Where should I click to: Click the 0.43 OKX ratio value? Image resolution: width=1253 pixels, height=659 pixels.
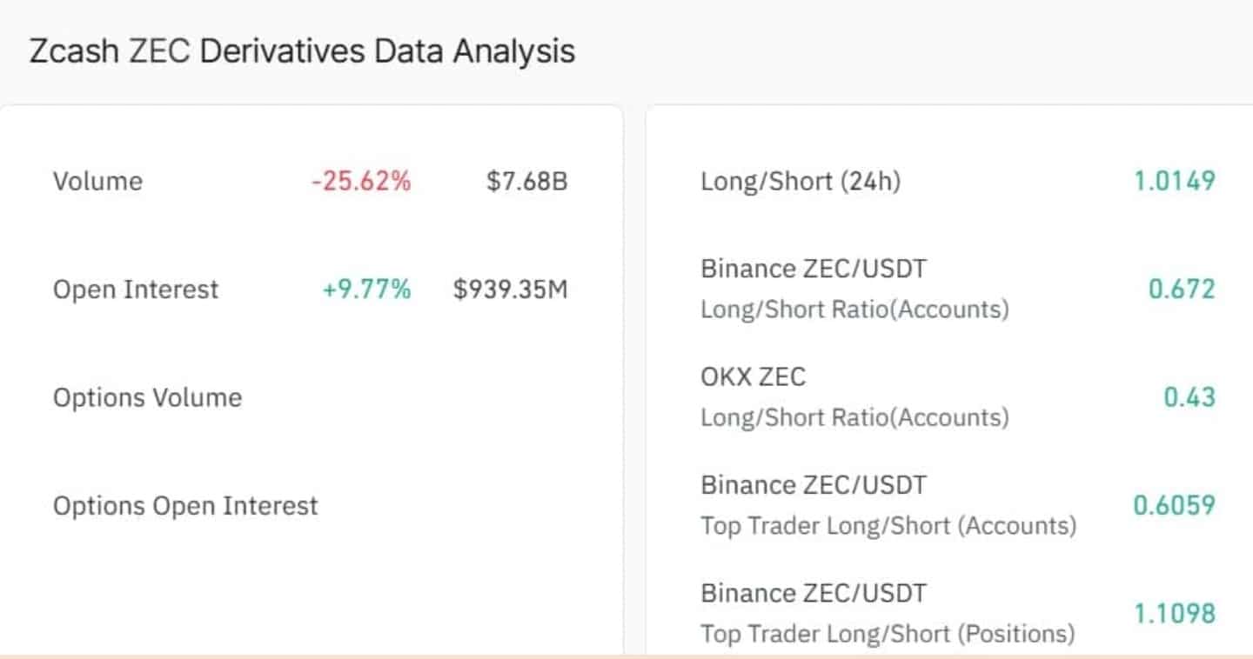[1189, 398]
